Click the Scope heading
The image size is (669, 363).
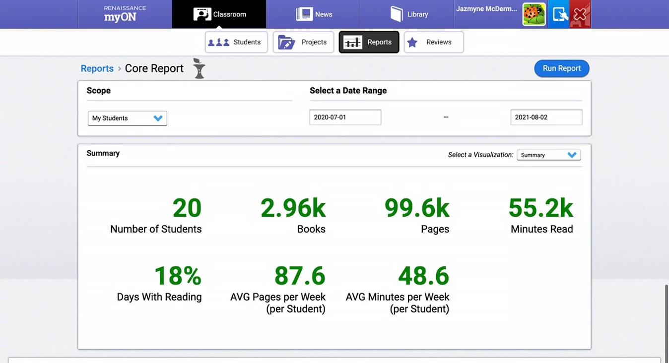(x=99, y=91)
